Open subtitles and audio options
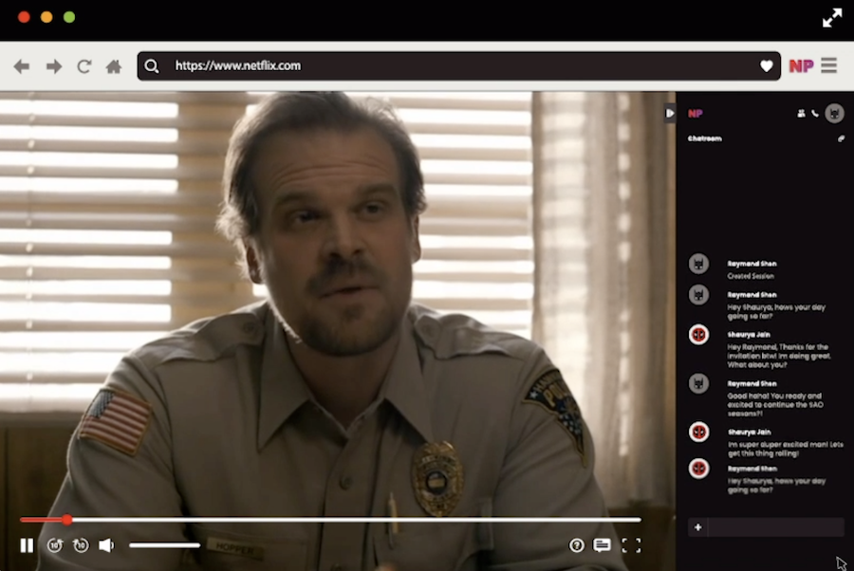The image size is (854, 571). [602, 545]
